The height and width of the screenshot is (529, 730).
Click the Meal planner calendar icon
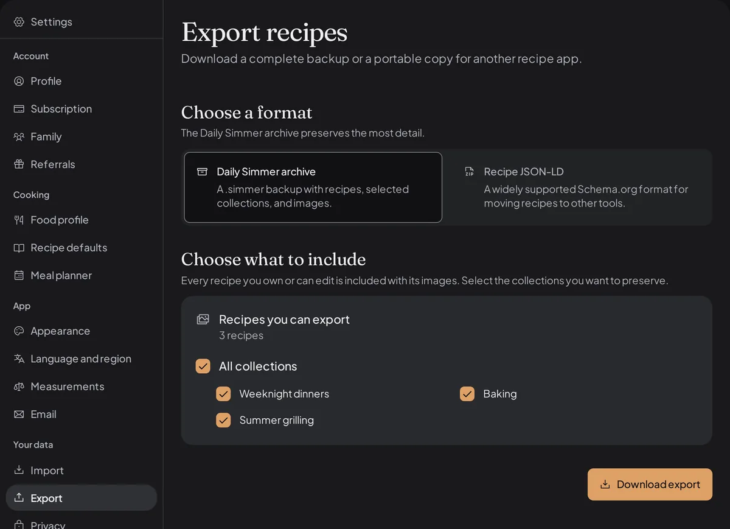tap(19, 275)
